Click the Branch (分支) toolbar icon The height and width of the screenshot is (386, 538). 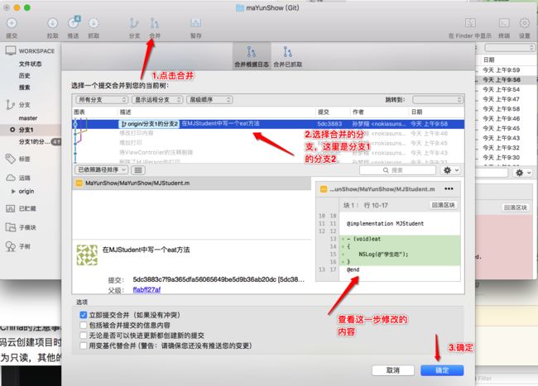(x=134, y=23)
